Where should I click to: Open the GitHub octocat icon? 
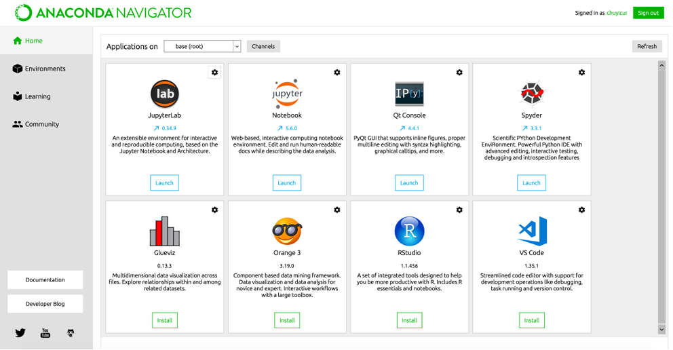pyautogui.click(x=71, y=333)
